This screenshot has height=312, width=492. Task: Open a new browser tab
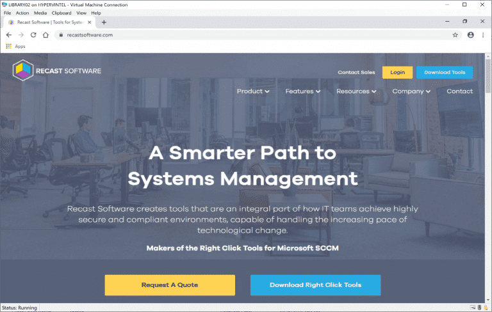click(104, 22)
